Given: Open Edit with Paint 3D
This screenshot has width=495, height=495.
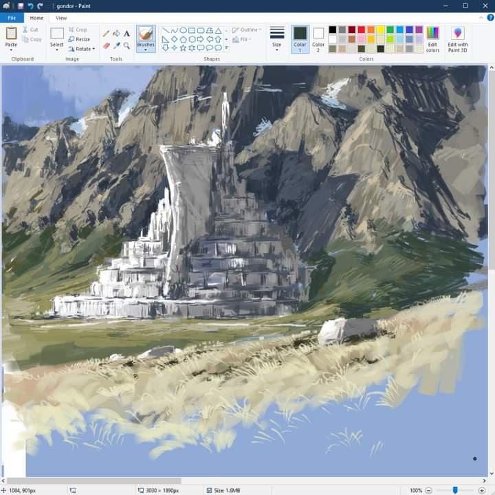Looking at the screenshot, I should [x=458, y=38].
